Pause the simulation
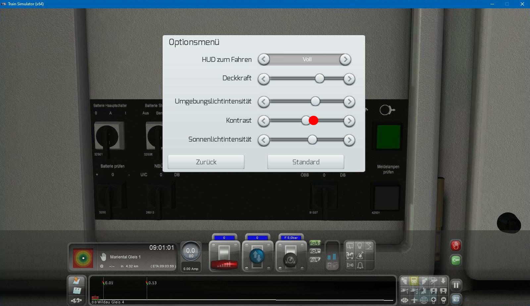This screenshot has width=530, height=306. (x=456, y=285)
